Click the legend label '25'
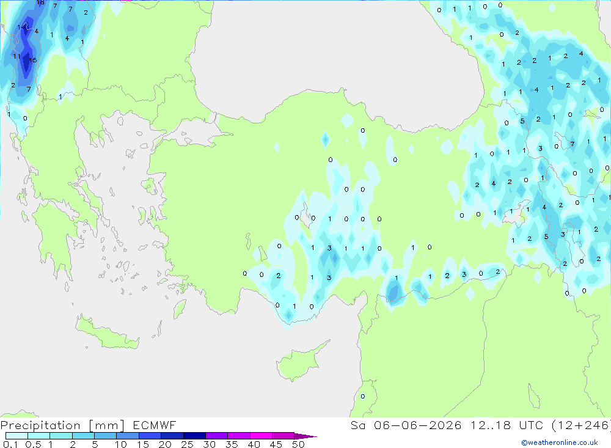This screenshot has width=611, height=448. coord(187,444)
